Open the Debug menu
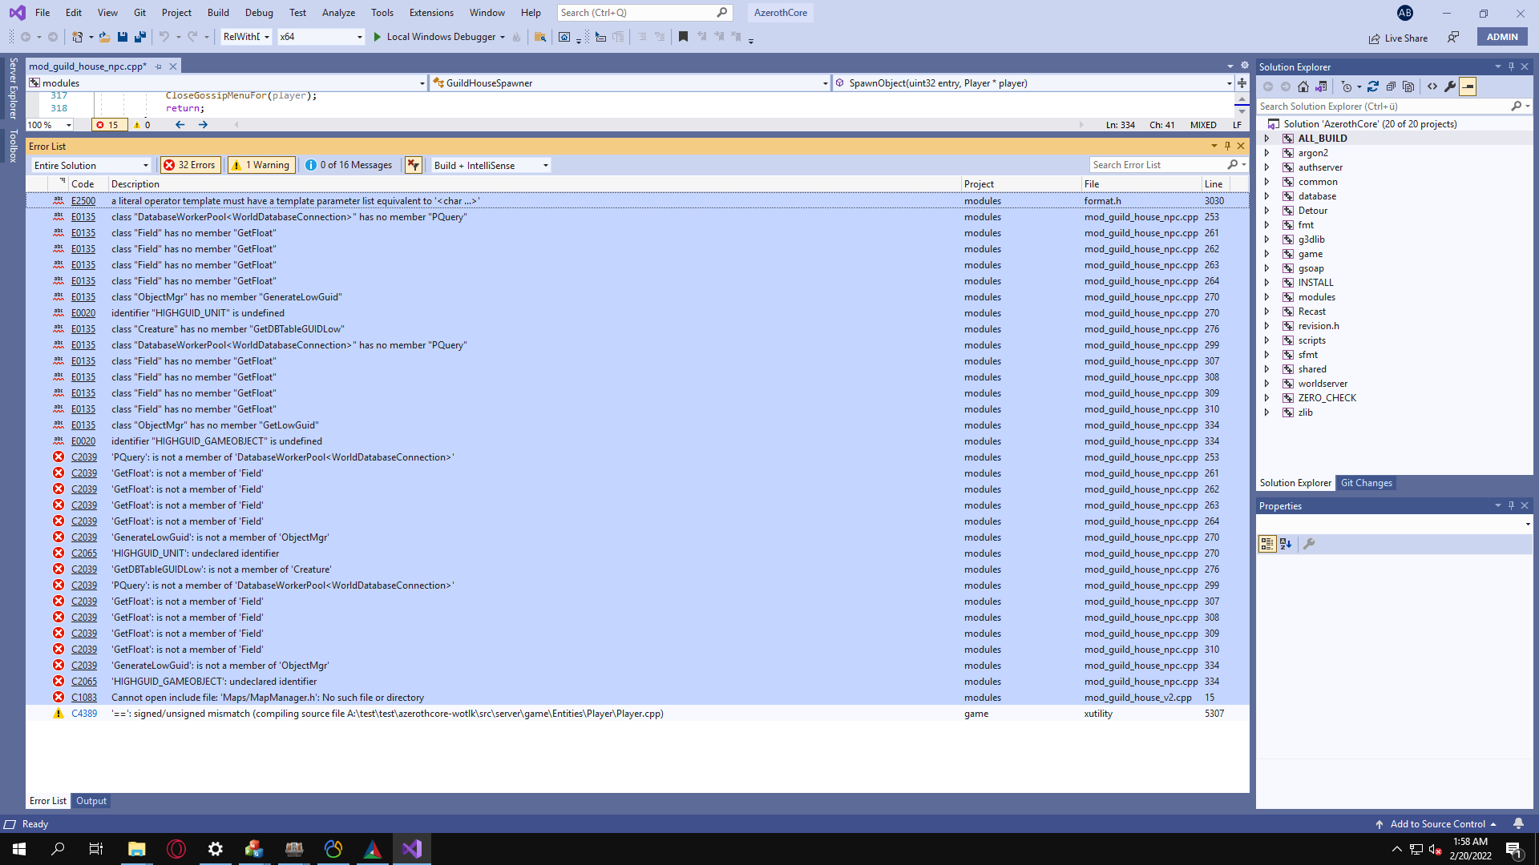 coord(259,13)
